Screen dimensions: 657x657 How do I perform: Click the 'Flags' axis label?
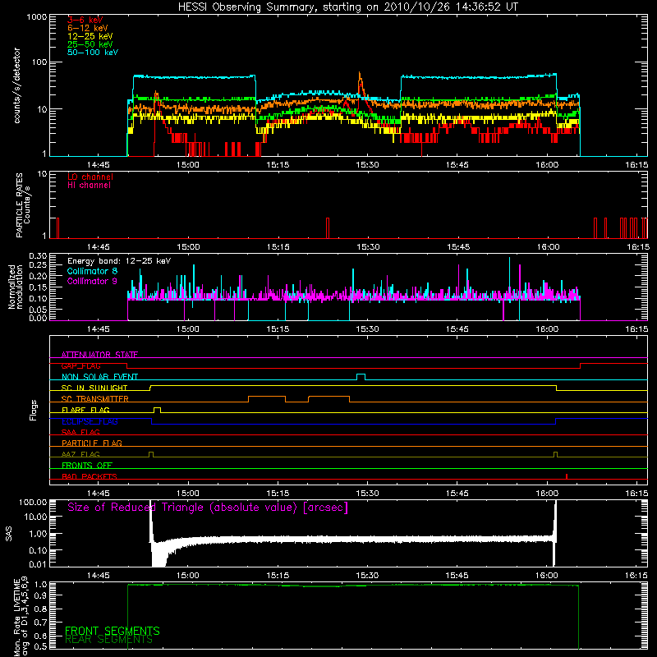pyautogui.click(x=33, y=410)
